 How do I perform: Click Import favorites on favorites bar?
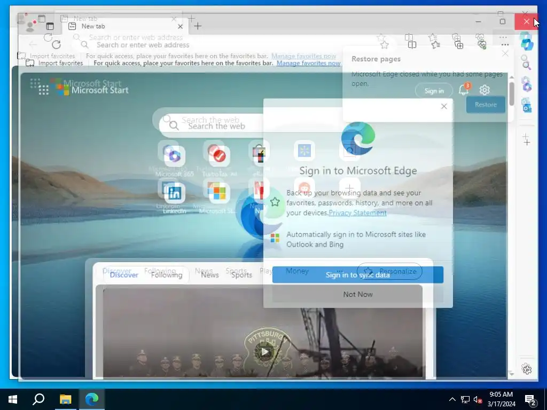55,63
